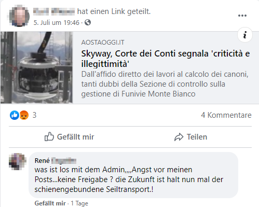This screenshot has height=207, width=259.
Task: Open the Skyway Corte dei Conti article headline
Action: tap(166, 59)
